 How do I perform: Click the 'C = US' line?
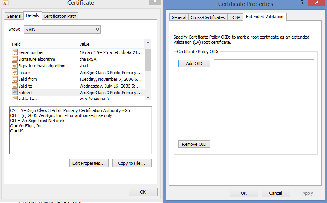tap(17, 131)
